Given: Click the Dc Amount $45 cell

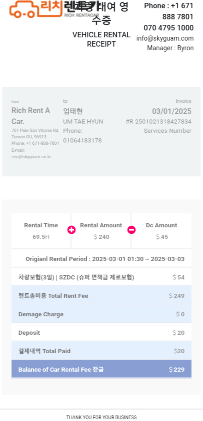Looking at the screenshot, I should tap(161, 231).
